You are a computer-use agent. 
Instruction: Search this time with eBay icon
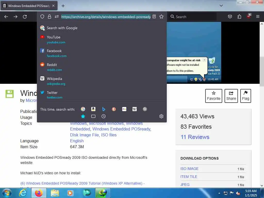click(x=124, y=109)
